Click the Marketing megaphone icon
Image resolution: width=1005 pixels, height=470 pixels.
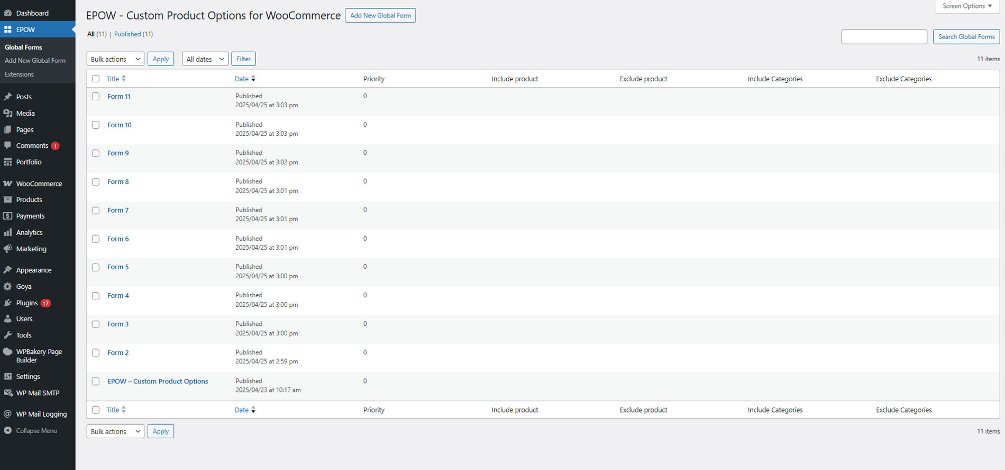(8, 249)
